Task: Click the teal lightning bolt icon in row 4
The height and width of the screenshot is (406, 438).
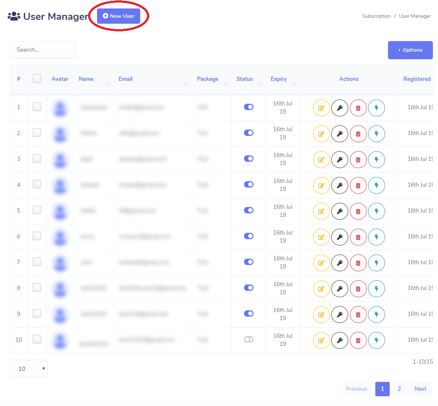Action: click(376, 185)
